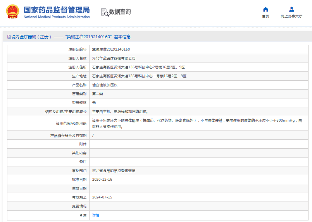Click the national emblem logo
This screenshot has height=222, width=312.
click(x=12, y=12)
